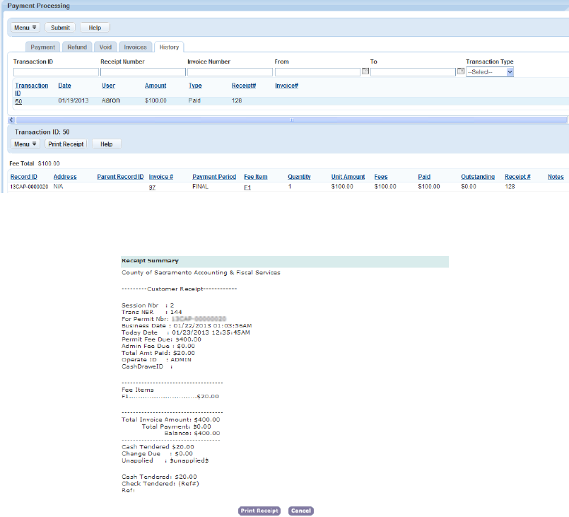Sort fee table by Fee Item

(x=255, y=176)
